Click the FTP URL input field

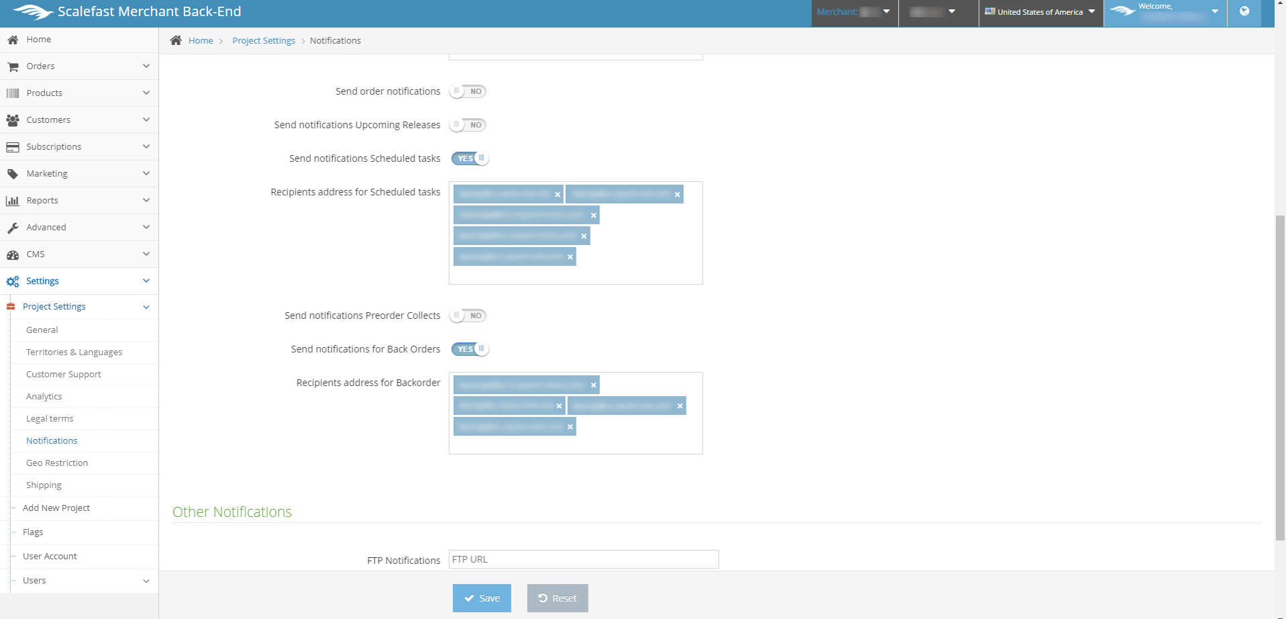[583, 559]
